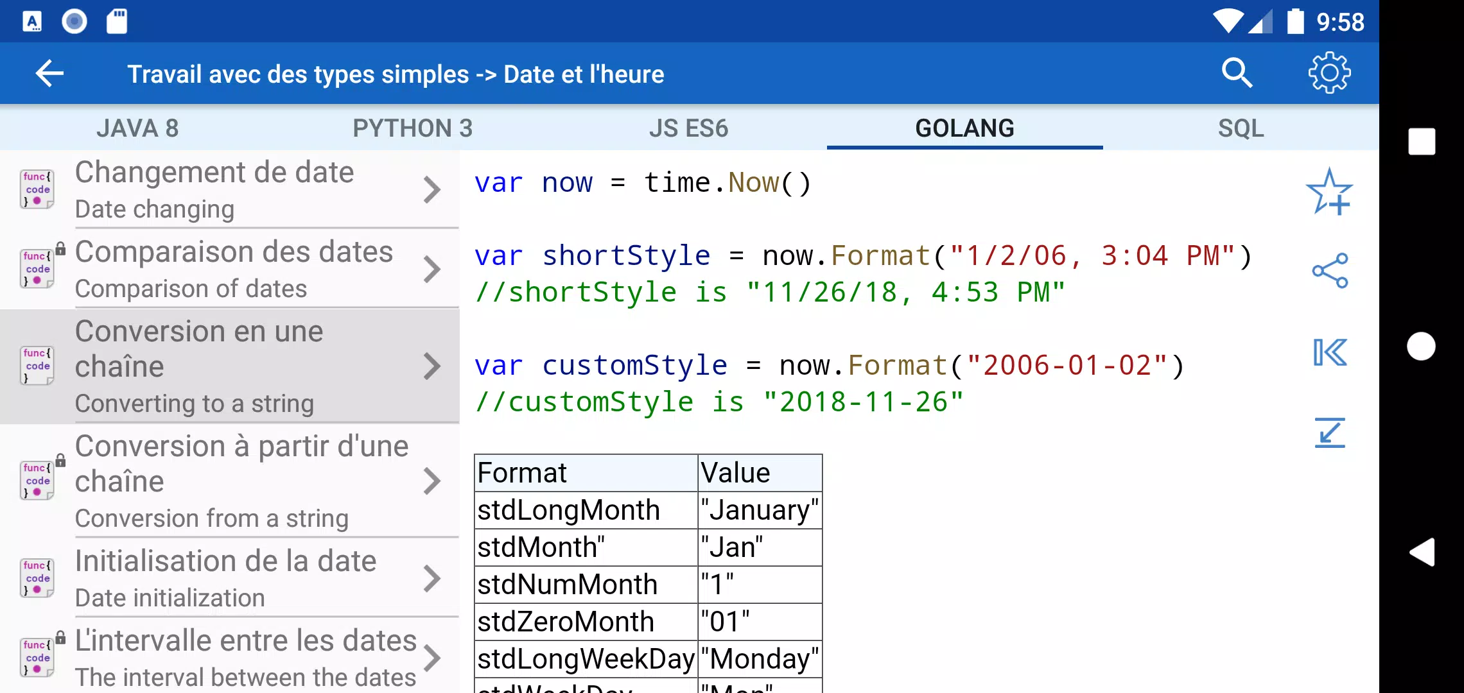Tap the '"January"' table cell
The height and width of the screenshot is (693, 1464).
760,510
